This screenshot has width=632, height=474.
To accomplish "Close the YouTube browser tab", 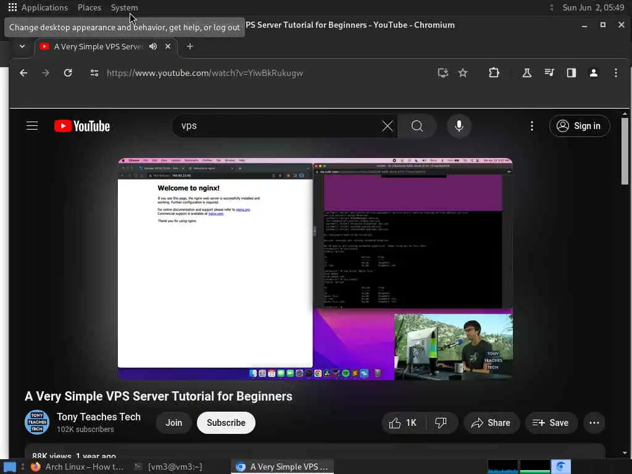I will point(168,46).
